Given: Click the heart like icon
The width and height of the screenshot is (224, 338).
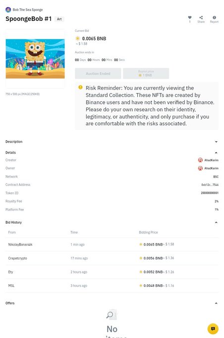Looking at the screenshot, I should pyautogui.click(x=190, y=17).
